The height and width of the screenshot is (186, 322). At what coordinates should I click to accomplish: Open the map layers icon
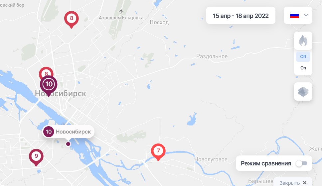pyautogui.click(x=303, y=92)
